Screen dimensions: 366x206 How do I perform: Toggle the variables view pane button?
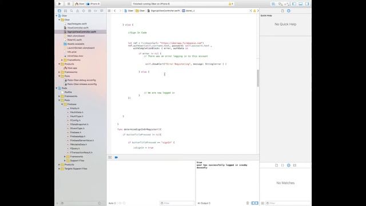click(x=253, y=203)
